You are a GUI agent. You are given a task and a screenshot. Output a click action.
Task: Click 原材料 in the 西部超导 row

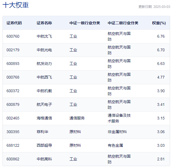click(x=75, y=145)
